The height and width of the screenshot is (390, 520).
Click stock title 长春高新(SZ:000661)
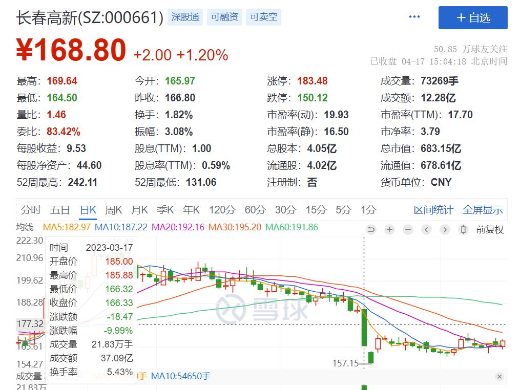point(90,17)
